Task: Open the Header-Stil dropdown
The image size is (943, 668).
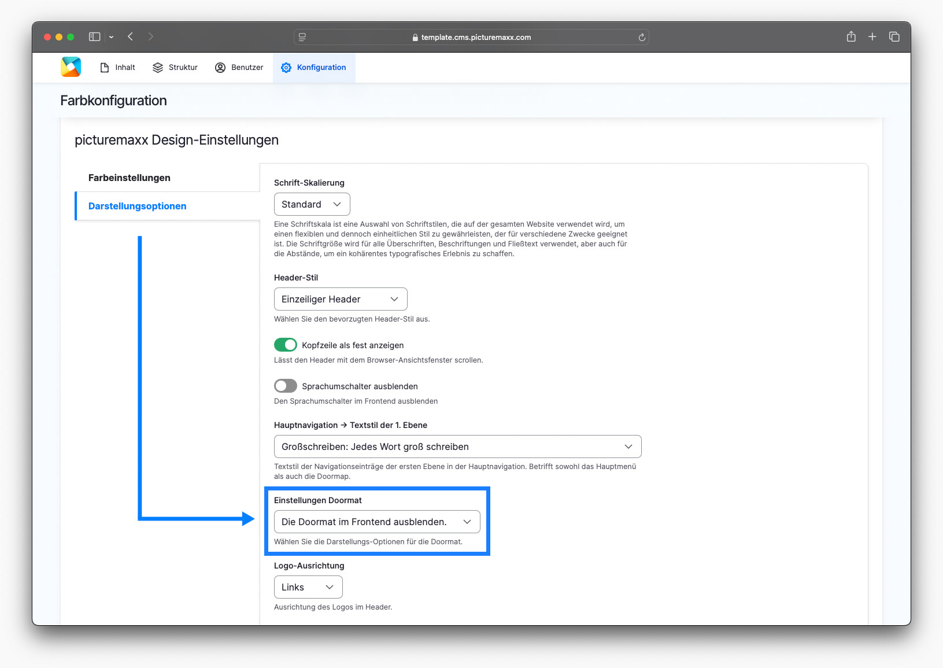Action: (341, 299)
